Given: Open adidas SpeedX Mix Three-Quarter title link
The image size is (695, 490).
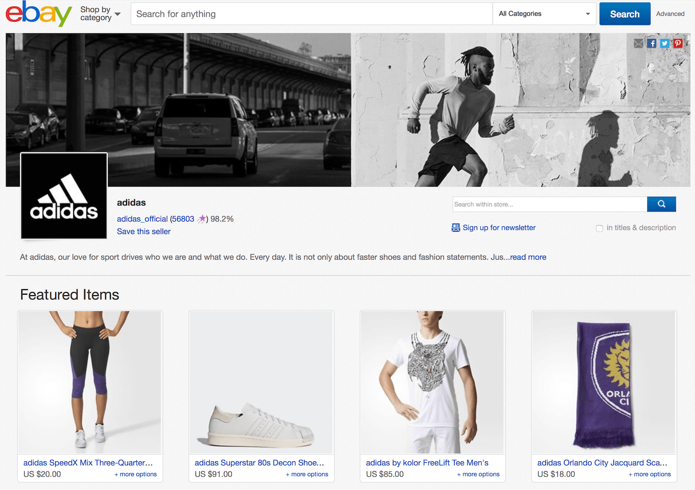Looking at the screenshot, I should 88,463.
